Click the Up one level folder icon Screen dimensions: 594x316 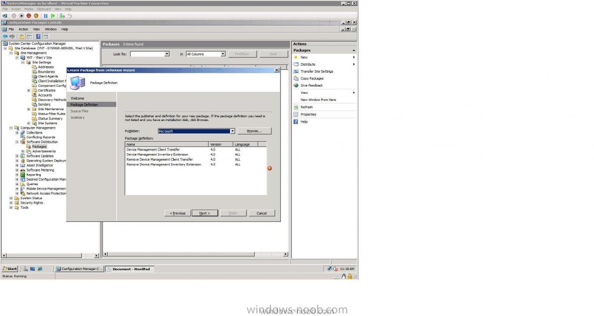point(21,37)
